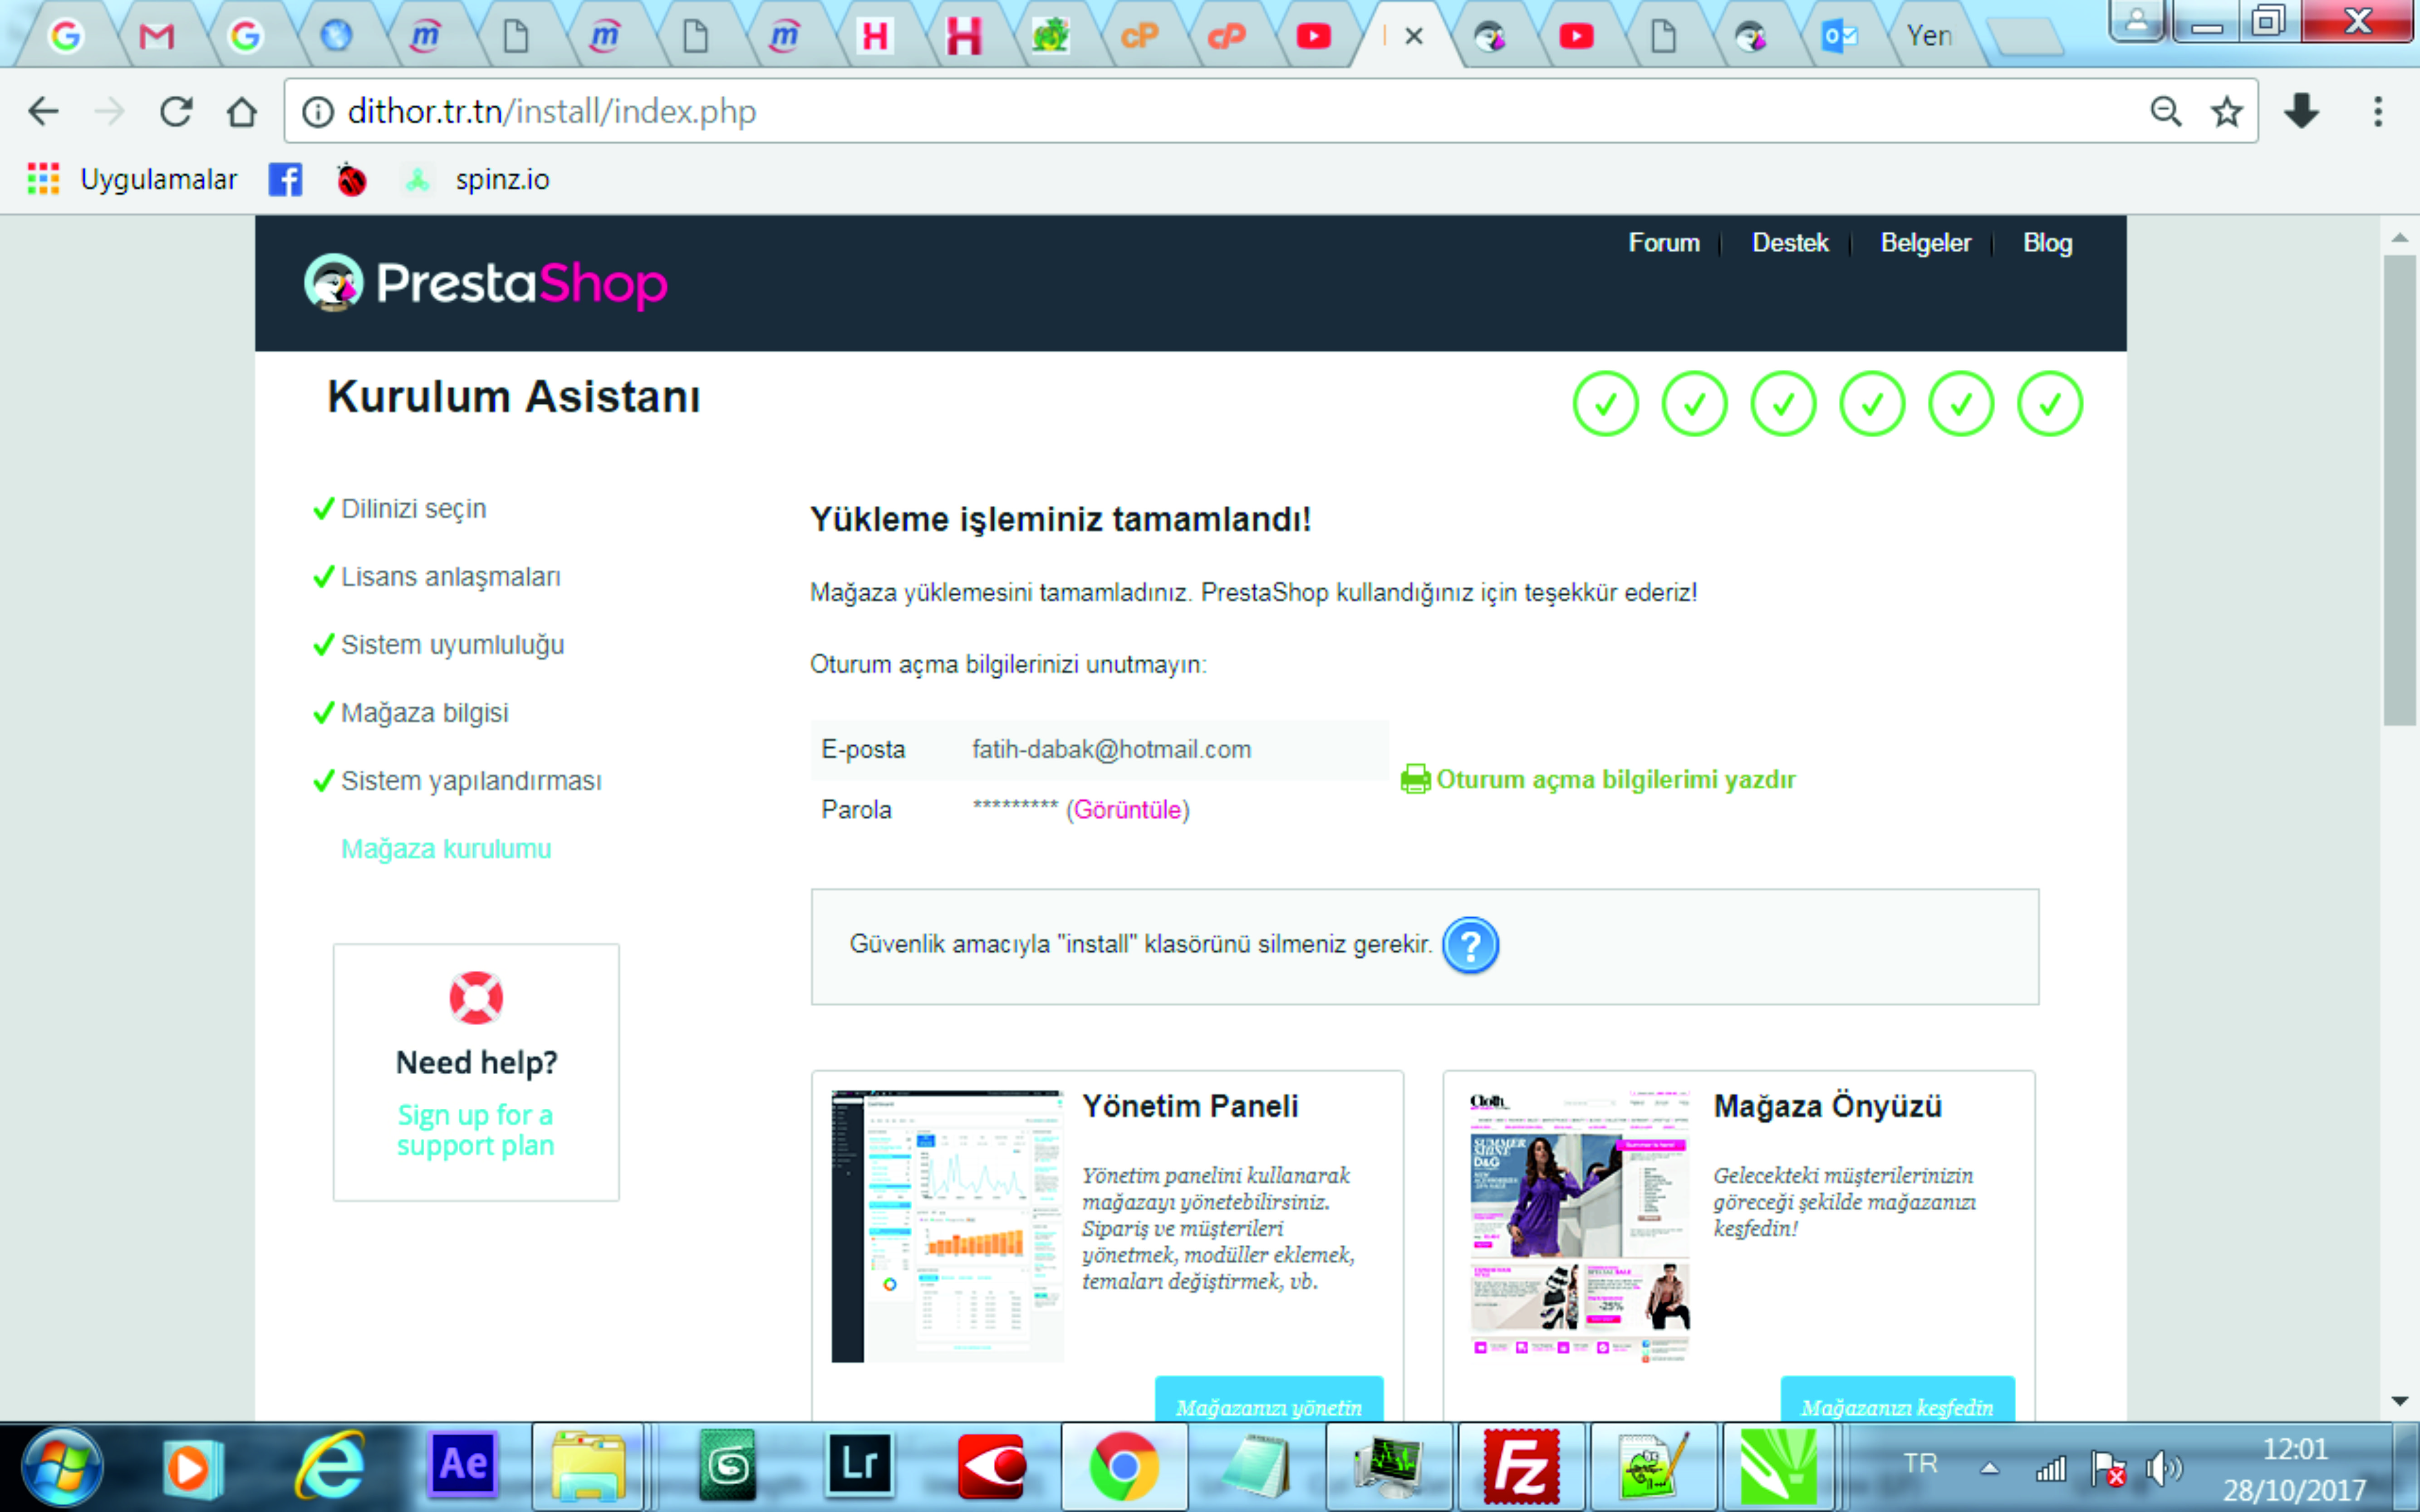Image resolution: width=2420 pixels, height=1512 pixels.
Task: Open the Forum link
Action: [x=1664, y=243]
